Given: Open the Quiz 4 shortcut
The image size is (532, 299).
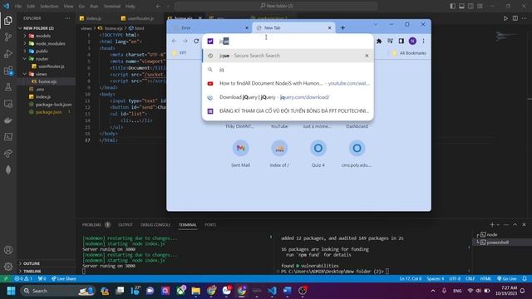Looking at the screenshot, I should (x=318, y=154).
